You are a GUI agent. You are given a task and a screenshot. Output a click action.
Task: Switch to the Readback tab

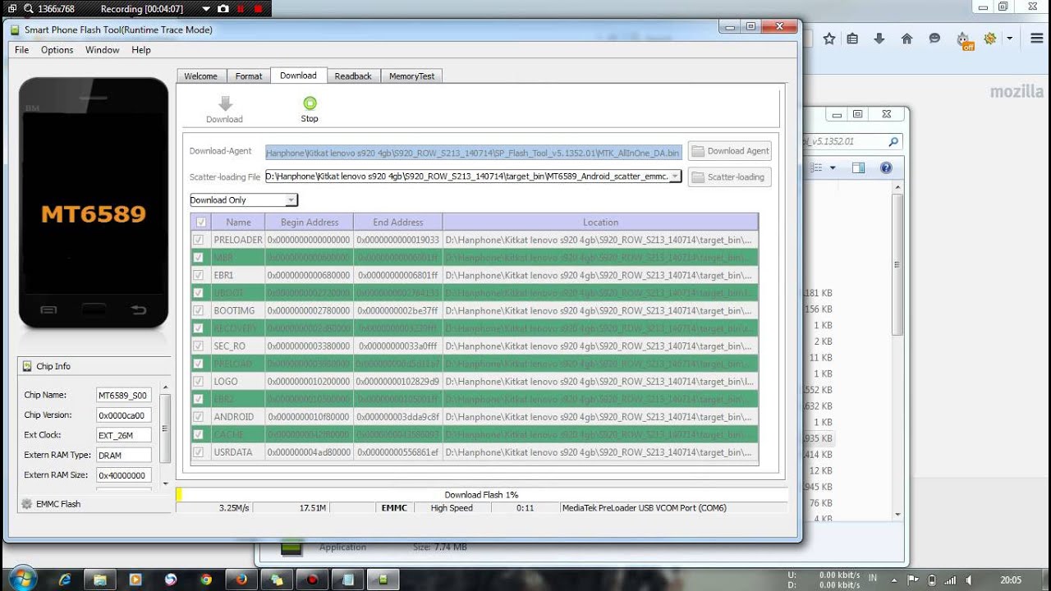[x=353, y=76]
